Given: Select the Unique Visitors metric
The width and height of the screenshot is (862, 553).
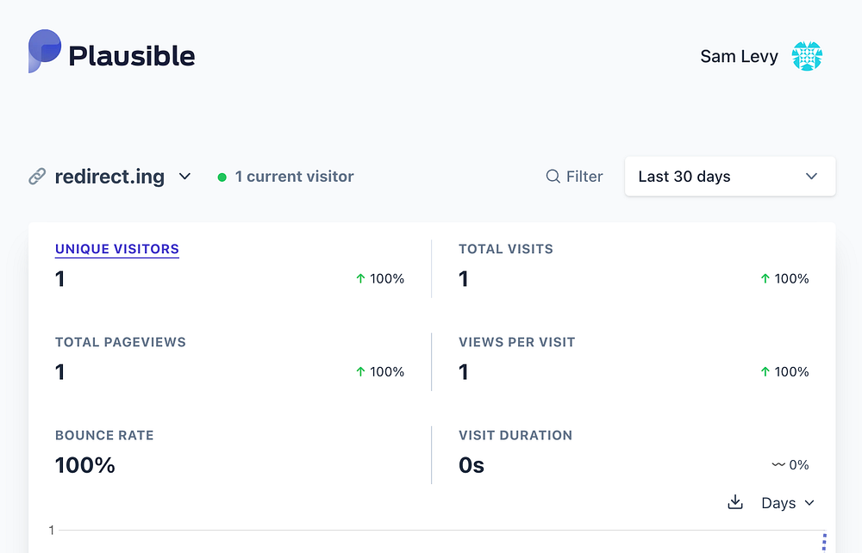Looking at the screenshot, I should coord(117,249).
